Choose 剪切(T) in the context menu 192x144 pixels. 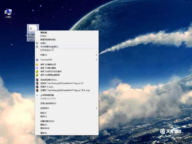point(67,113)
